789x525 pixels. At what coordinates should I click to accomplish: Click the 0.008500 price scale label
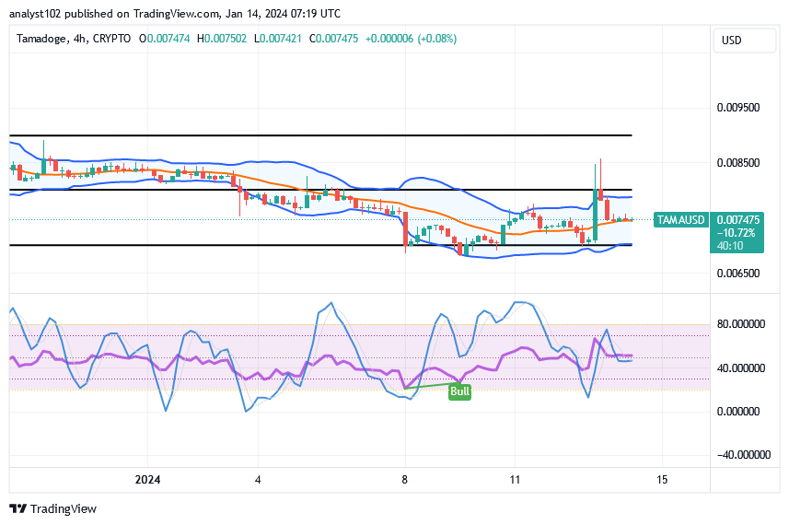pyautogui.click(x=738, y=164)
